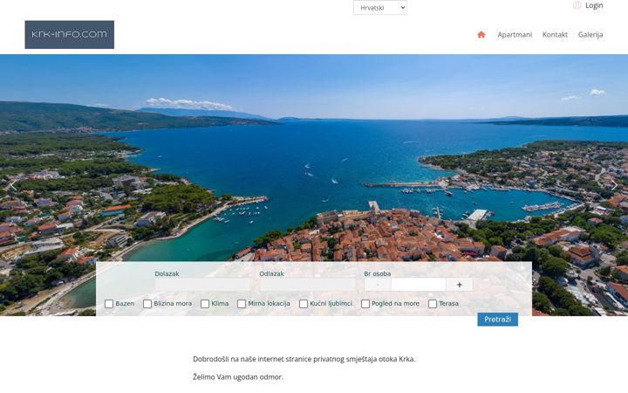Show next slide with right carousel arrow
The height and width of the screenshot is (393, 628).
pyautogui.click(x=615, y=185)
